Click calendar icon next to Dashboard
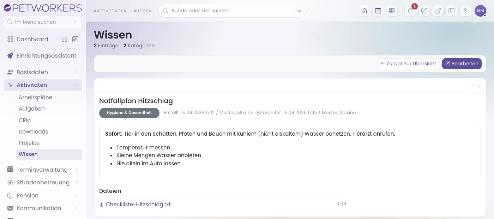 pos(75,39)
